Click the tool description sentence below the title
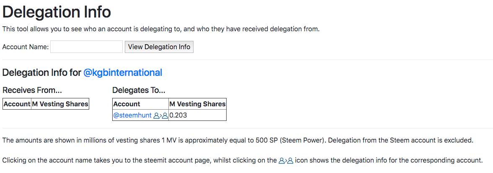 pos(161,30)
